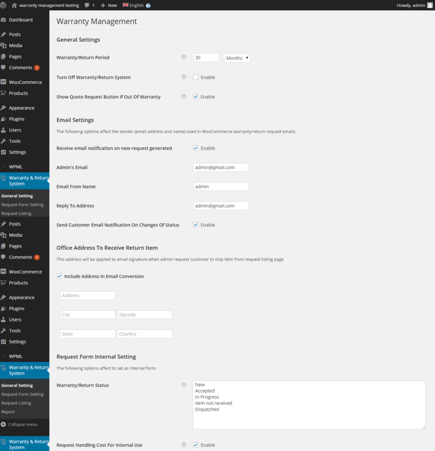This screenshot has height=451, width=435.
Task: Toggle Request Handling Cost Enable checkbox
Action: [x=196, y=445]
